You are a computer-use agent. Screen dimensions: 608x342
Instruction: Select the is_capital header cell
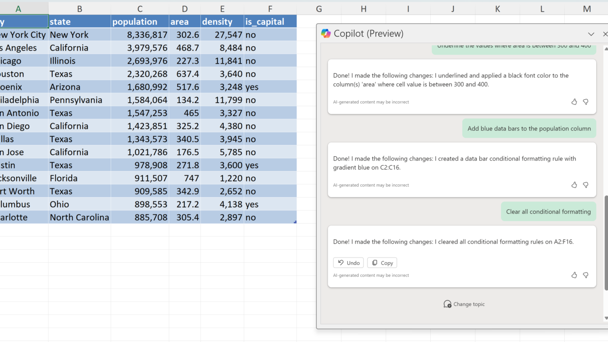(x=270, y=21)
